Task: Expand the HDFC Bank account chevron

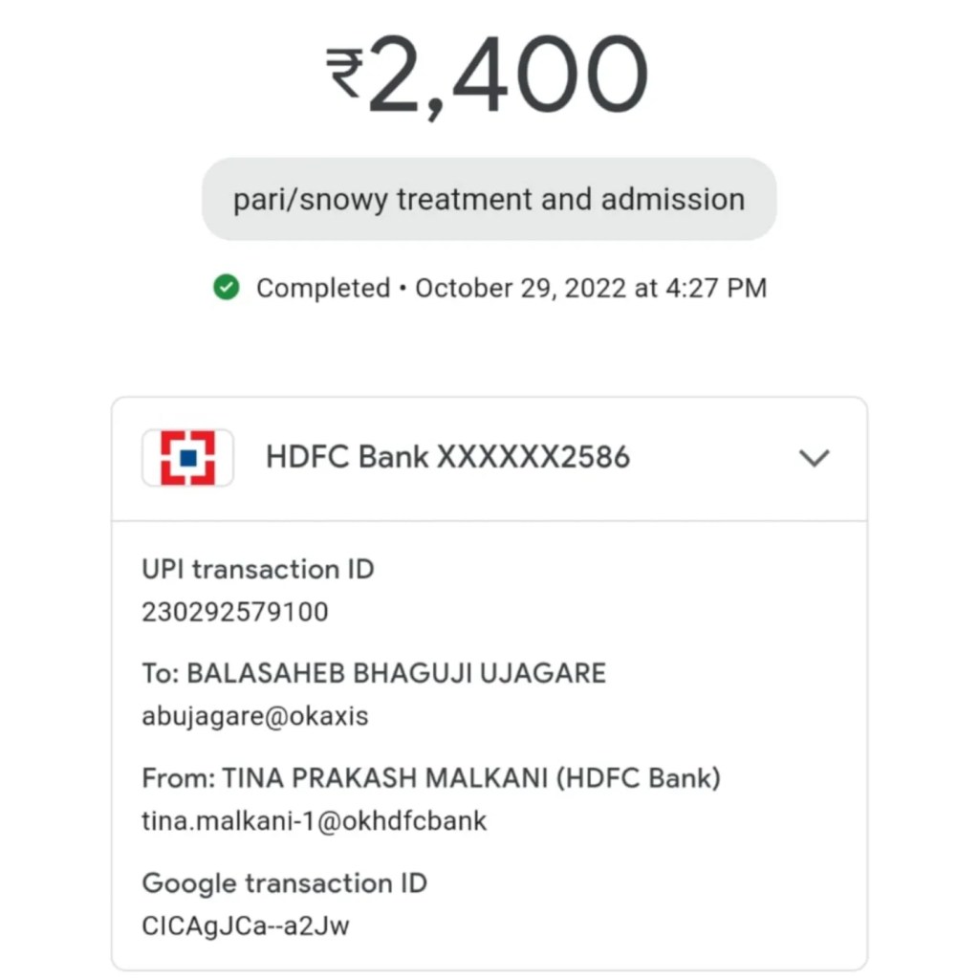Action: [814, 458]
